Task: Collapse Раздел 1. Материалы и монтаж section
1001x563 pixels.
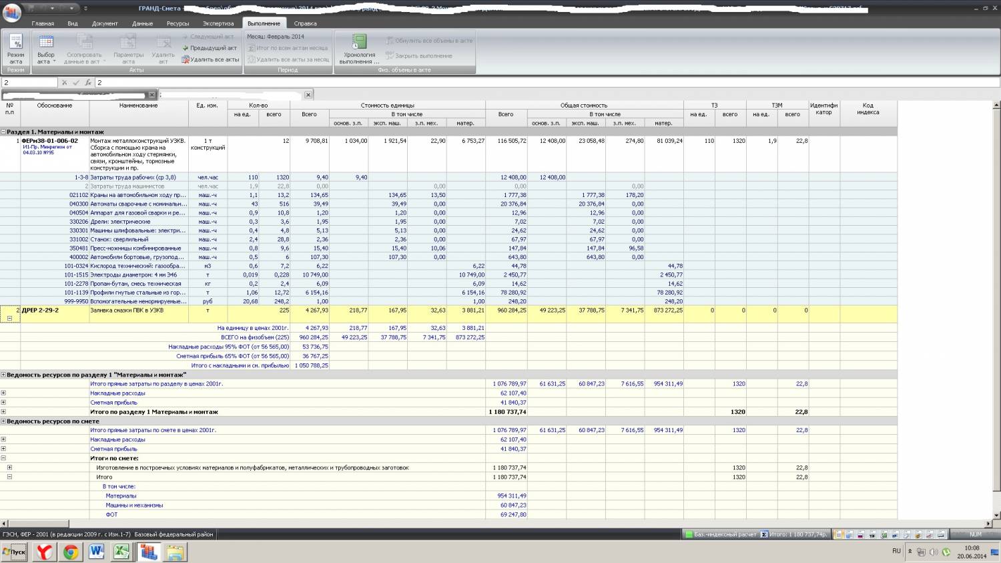Action: pyautogui.click(x=3, y=132)
